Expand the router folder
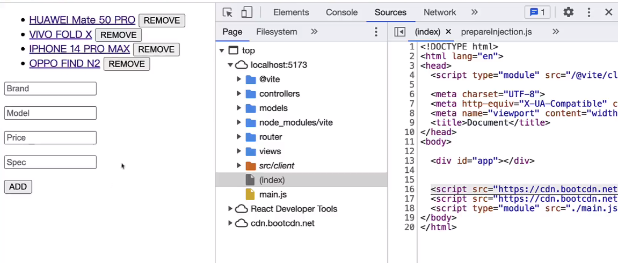Screen dimensions: 618x263 tap(239, 137)
